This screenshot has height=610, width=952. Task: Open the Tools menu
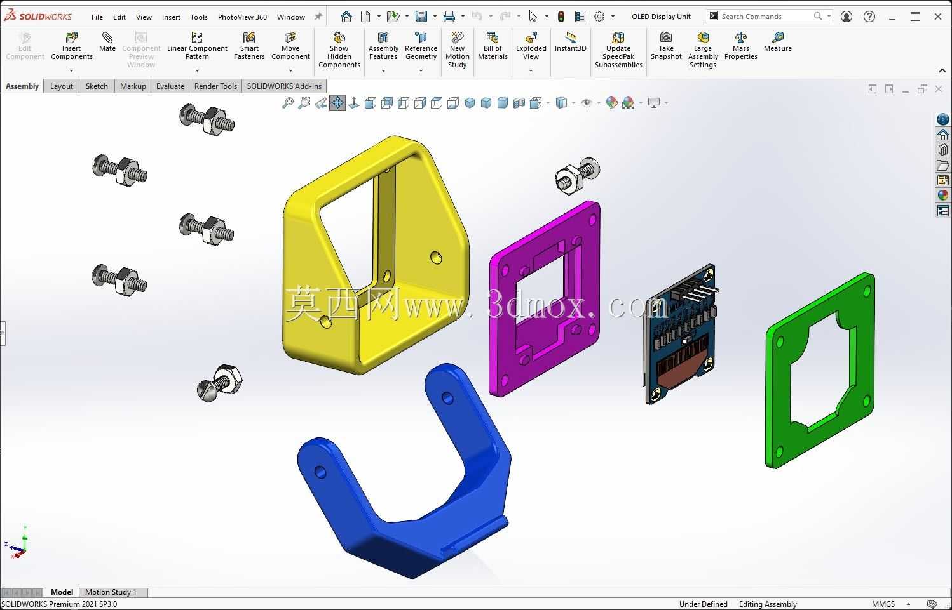coord(199,17)
